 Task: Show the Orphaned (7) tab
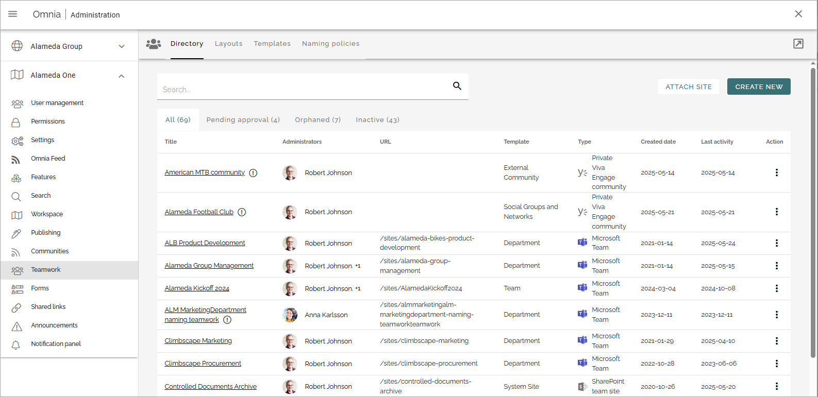(x=318, y=120)
